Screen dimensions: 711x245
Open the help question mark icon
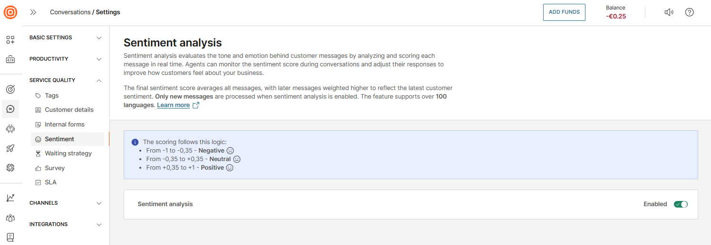pos(689,12)
